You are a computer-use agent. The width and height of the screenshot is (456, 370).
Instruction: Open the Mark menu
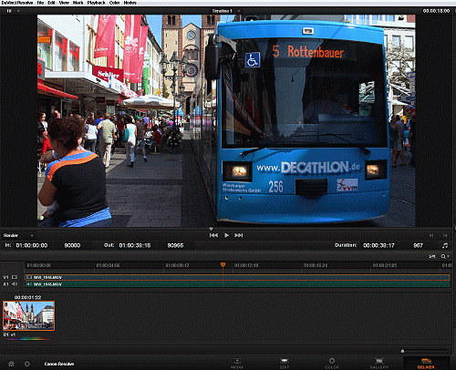click(x=78, y=3)
